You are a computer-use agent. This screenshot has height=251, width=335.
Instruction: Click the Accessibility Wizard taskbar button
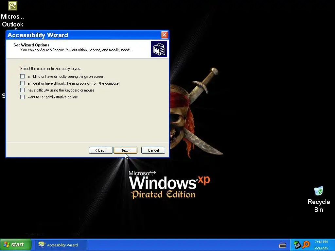tap(61, 245)
